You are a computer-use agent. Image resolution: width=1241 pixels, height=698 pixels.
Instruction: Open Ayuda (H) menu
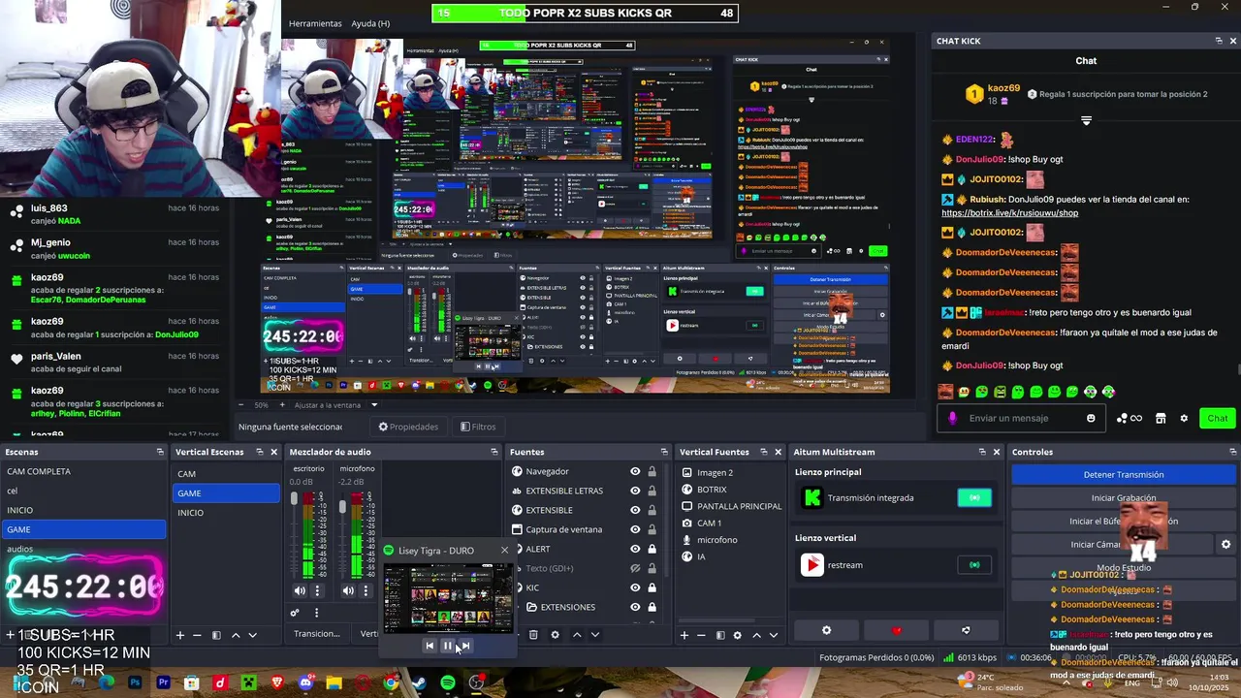click(370, 23)
